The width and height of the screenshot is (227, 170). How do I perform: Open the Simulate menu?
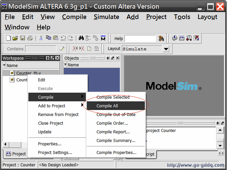[x=106, y=17]
